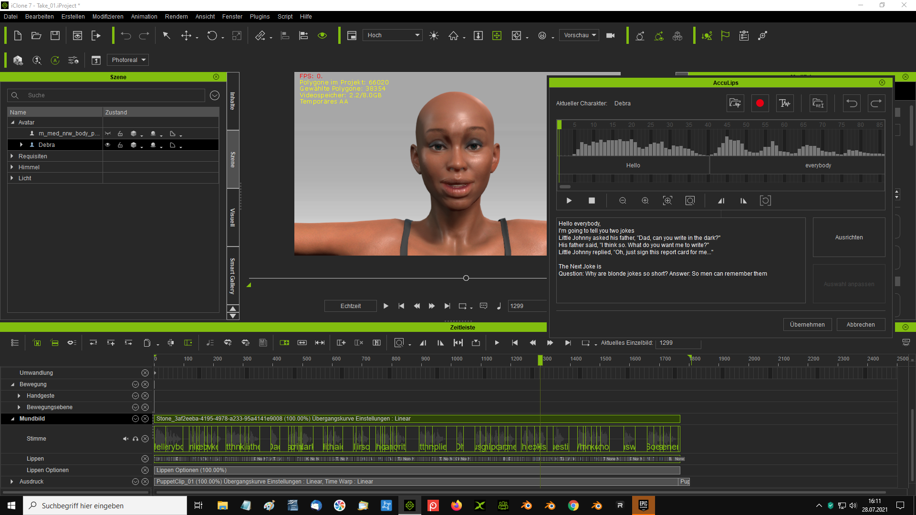The image size is (916, 515).
Task: Toggle headphone solo on Stimme track
Action: click(x=135, y=439)
